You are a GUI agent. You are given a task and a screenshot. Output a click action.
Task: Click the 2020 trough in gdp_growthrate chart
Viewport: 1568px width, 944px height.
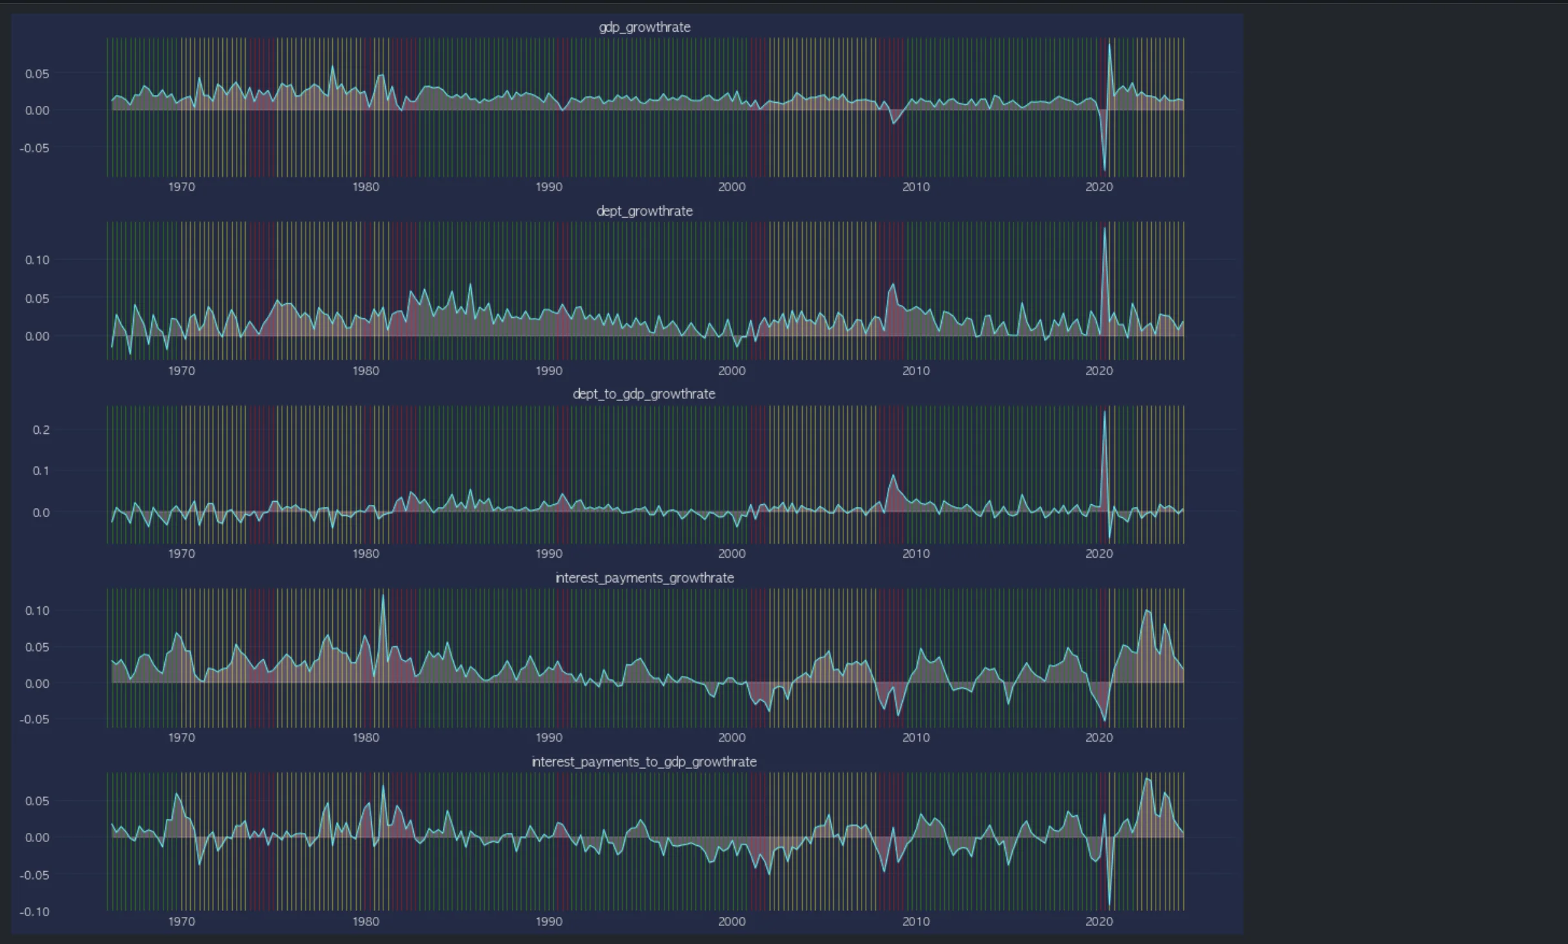1105,169
